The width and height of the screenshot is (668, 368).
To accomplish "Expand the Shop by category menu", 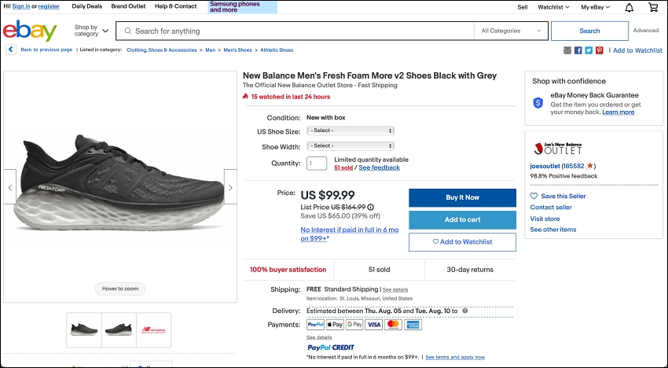I will pos(91,31).
